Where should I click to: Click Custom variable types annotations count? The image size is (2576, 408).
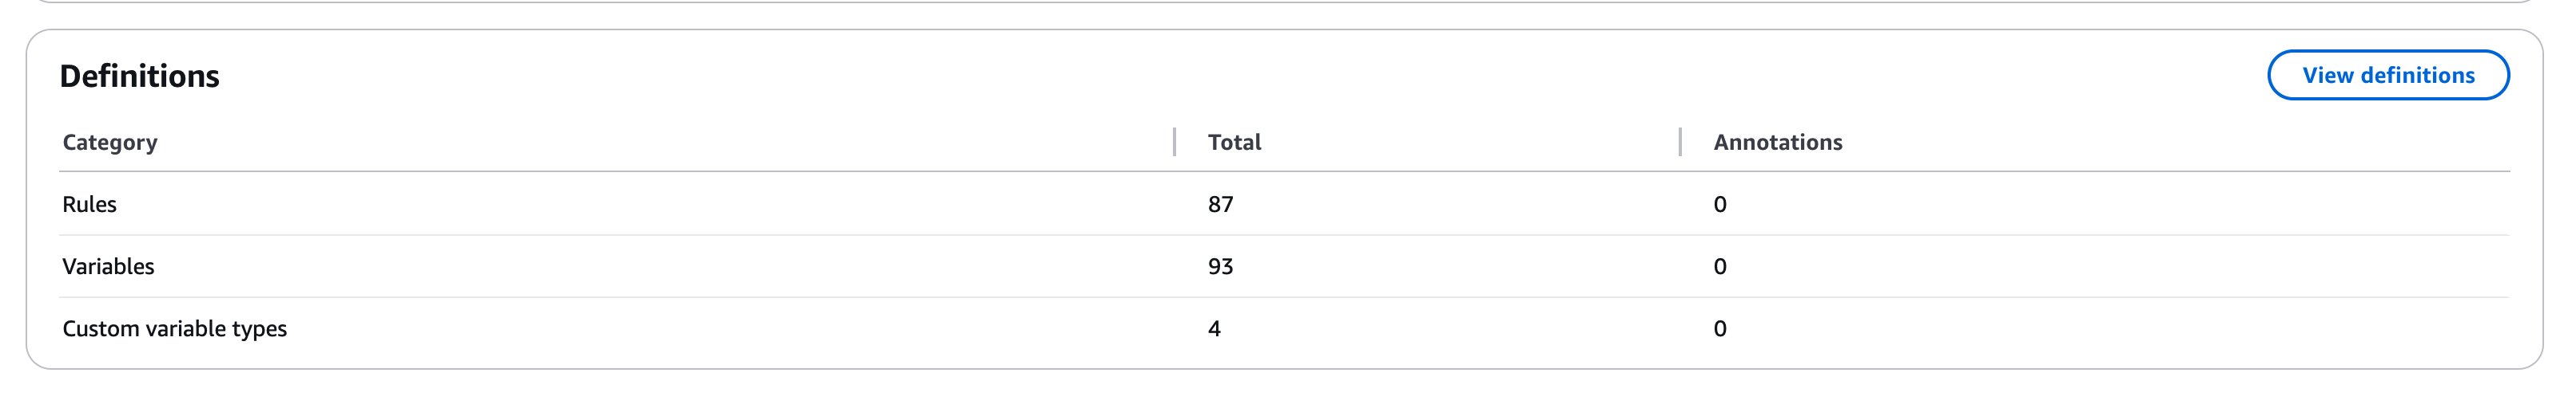point(1719,329)
